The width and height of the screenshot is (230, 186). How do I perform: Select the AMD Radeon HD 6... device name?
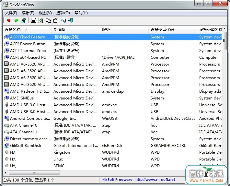pyautogui.click(x=29, y=91)
